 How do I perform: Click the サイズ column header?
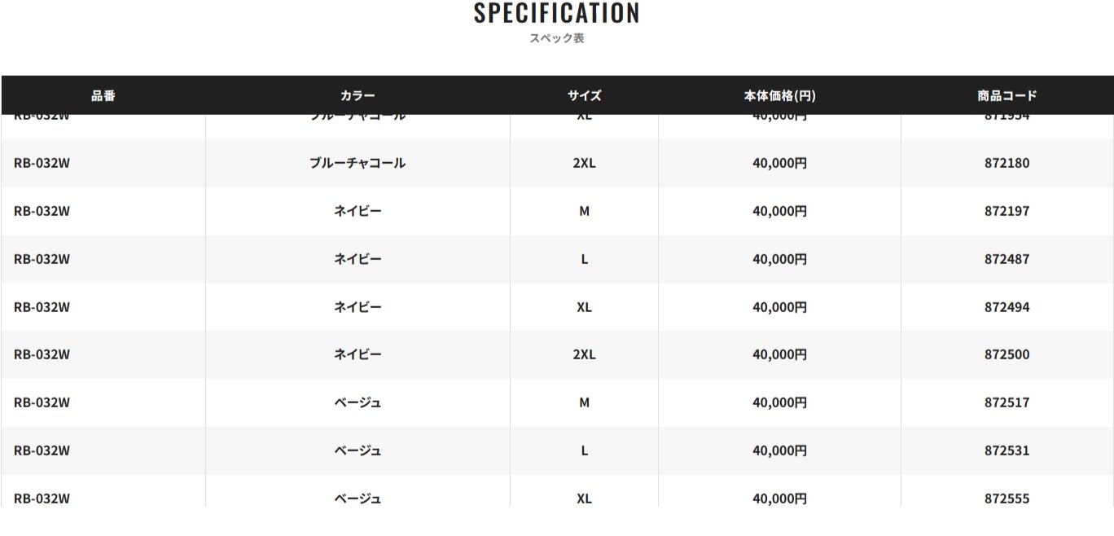coord(584,95)
